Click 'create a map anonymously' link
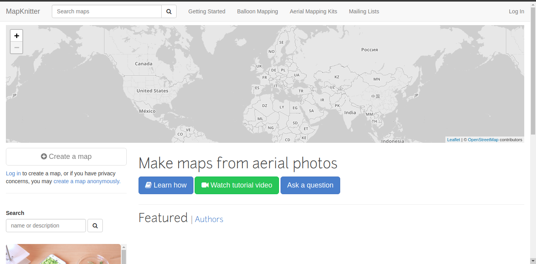Image resolution: width=536 pixels, height=264 pixels. (87, 181)
